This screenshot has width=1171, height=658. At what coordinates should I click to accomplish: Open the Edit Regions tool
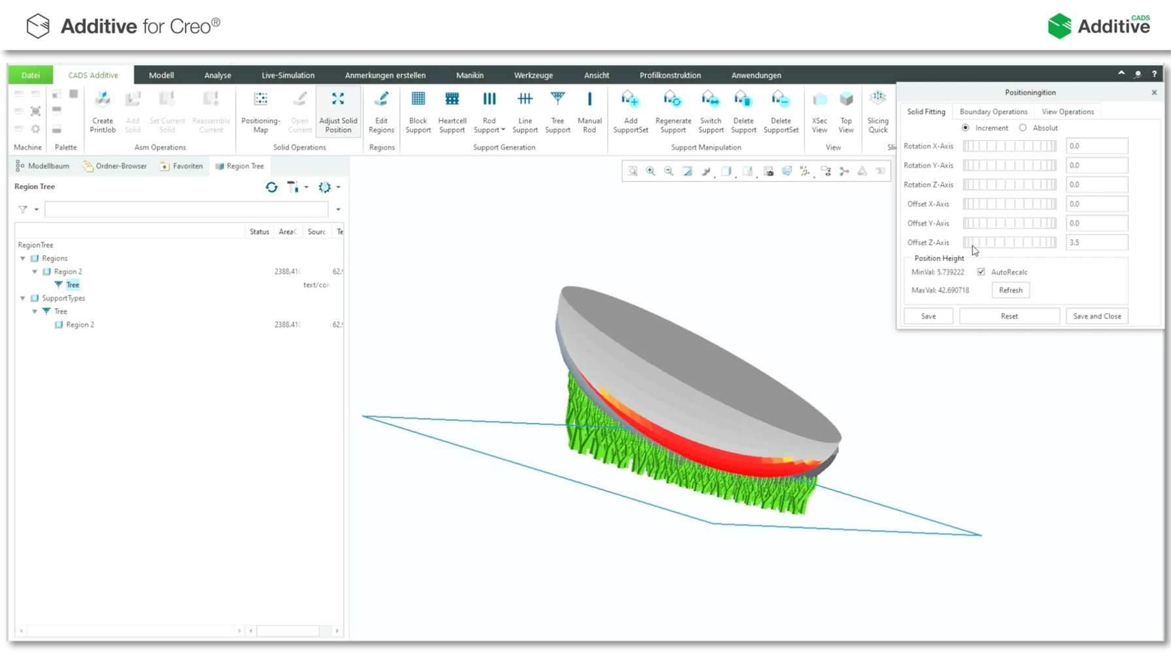tap(382, 112)
